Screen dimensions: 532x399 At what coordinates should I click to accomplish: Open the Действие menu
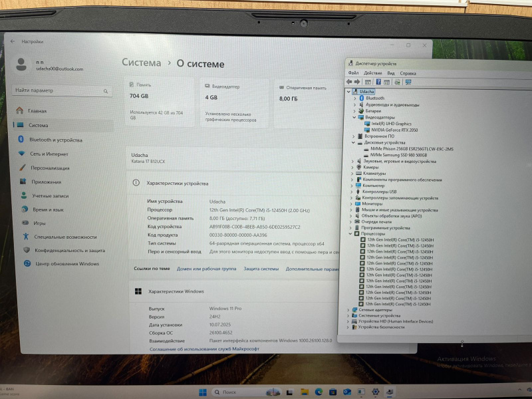[372, 73]
